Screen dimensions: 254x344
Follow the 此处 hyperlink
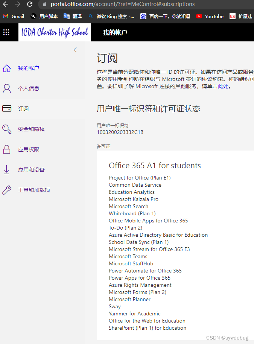(223, 86)
